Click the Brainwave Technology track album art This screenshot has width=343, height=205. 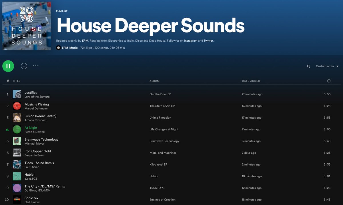point(17,141)
